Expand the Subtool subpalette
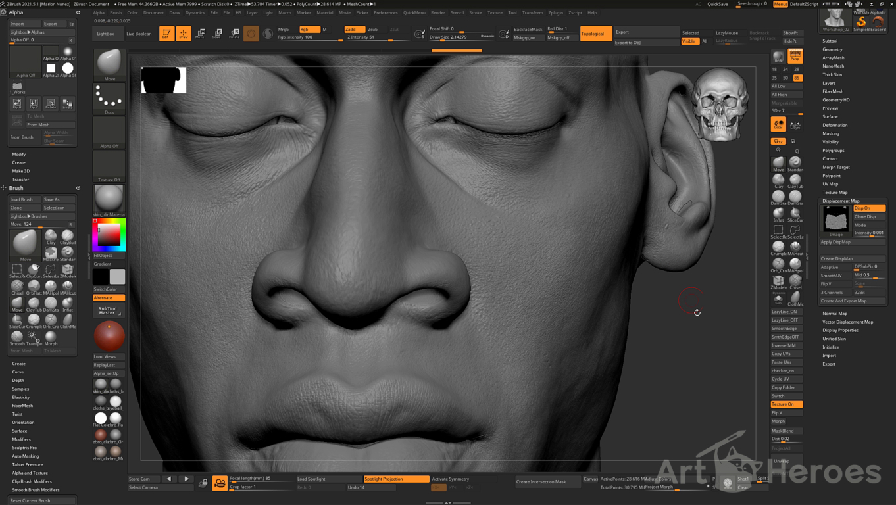 830,41
